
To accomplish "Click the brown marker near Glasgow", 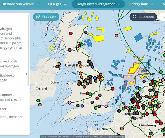I will click(x=70, y=50).
